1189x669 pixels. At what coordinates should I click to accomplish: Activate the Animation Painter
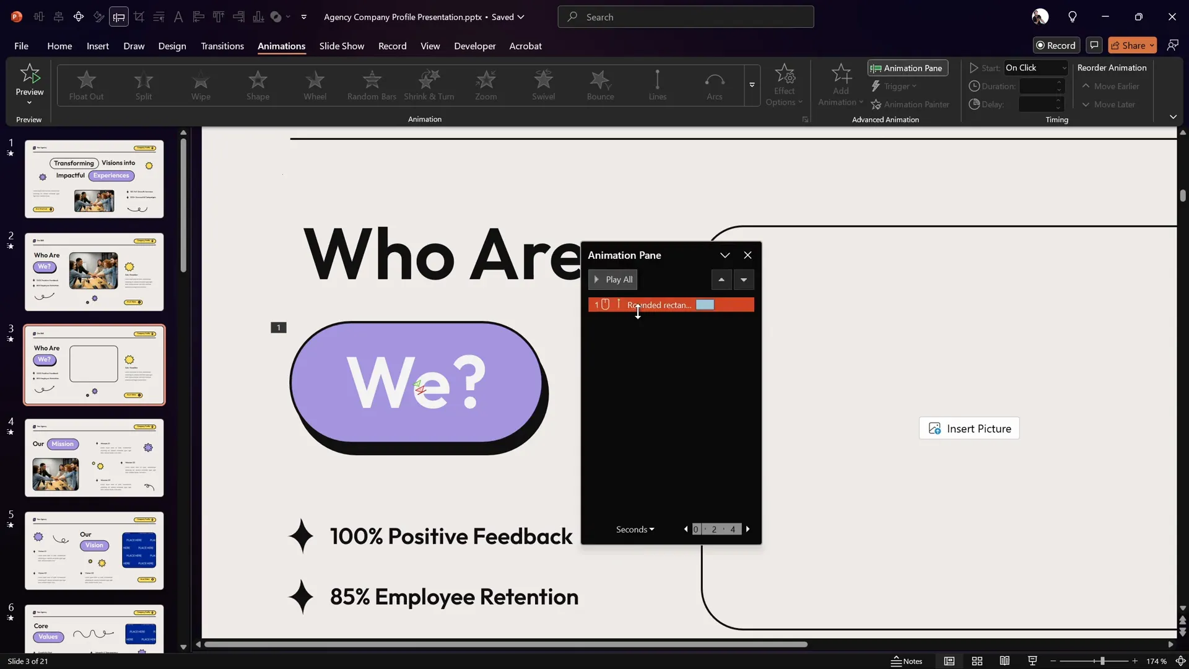tap(910, 104)
